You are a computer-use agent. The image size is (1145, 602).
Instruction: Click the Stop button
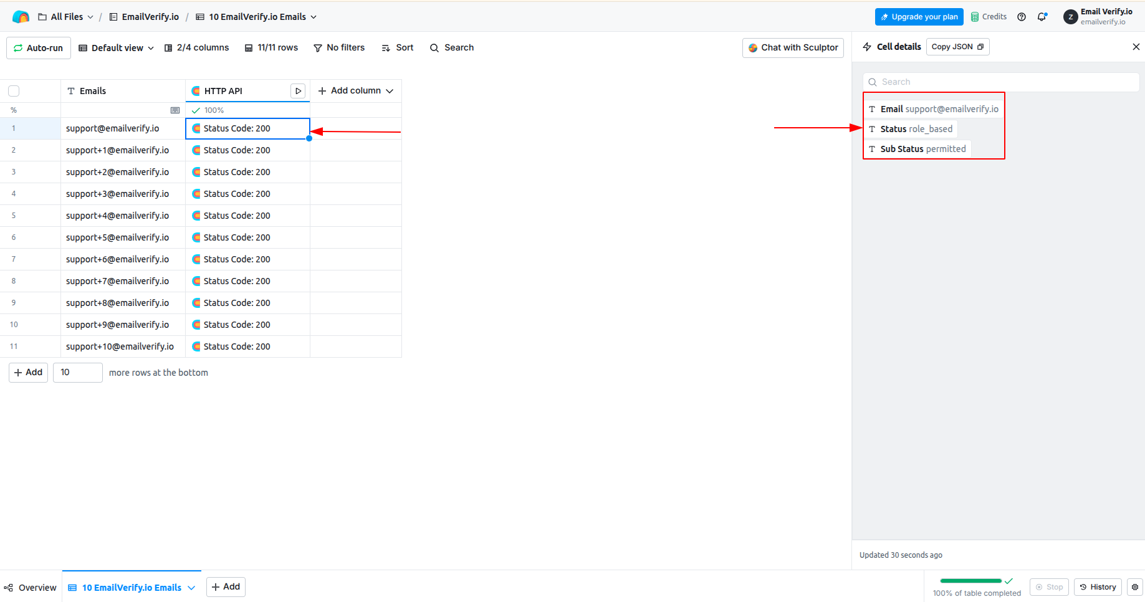(1049, 587)
